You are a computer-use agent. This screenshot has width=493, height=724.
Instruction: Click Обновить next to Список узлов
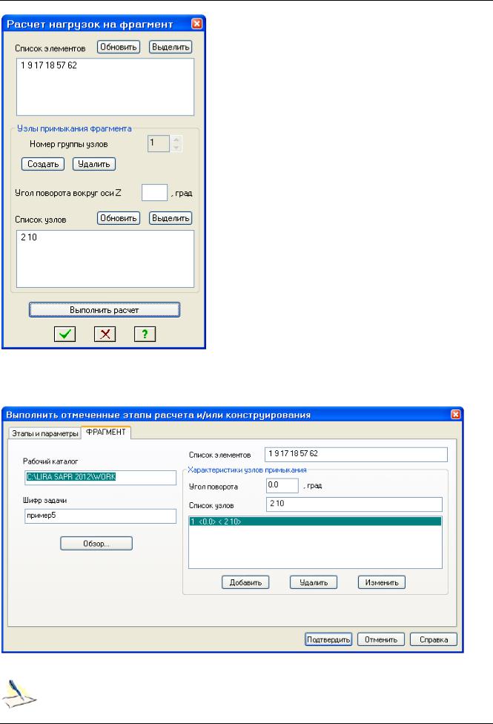119,218
